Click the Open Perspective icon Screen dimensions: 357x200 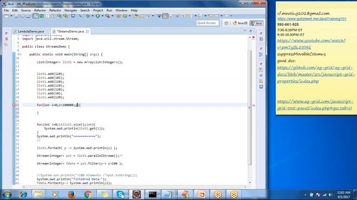226,23
